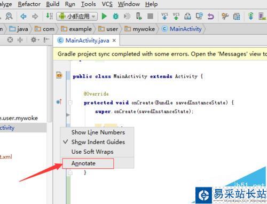267x204 pixels.
Task: Navigate forward with the right arrow
Action: [x=35, y=17]
